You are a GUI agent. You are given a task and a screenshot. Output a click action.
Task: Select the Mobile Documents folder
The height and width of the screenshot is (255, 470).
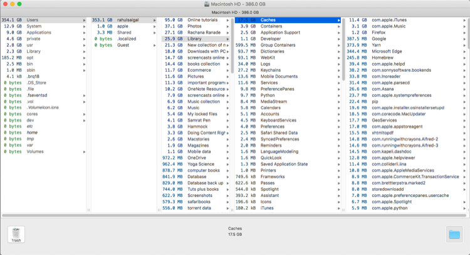tap(288, 76)
